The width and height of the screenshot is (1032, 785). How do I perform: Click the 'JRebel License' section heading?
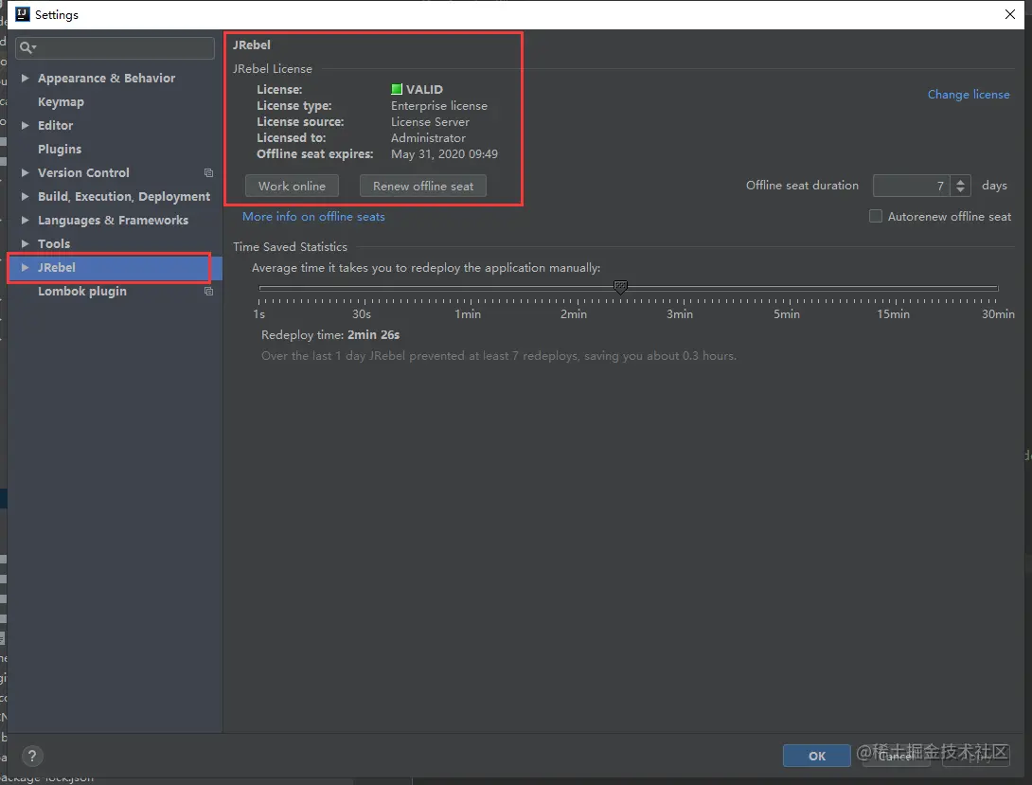(x=273, y=69)
